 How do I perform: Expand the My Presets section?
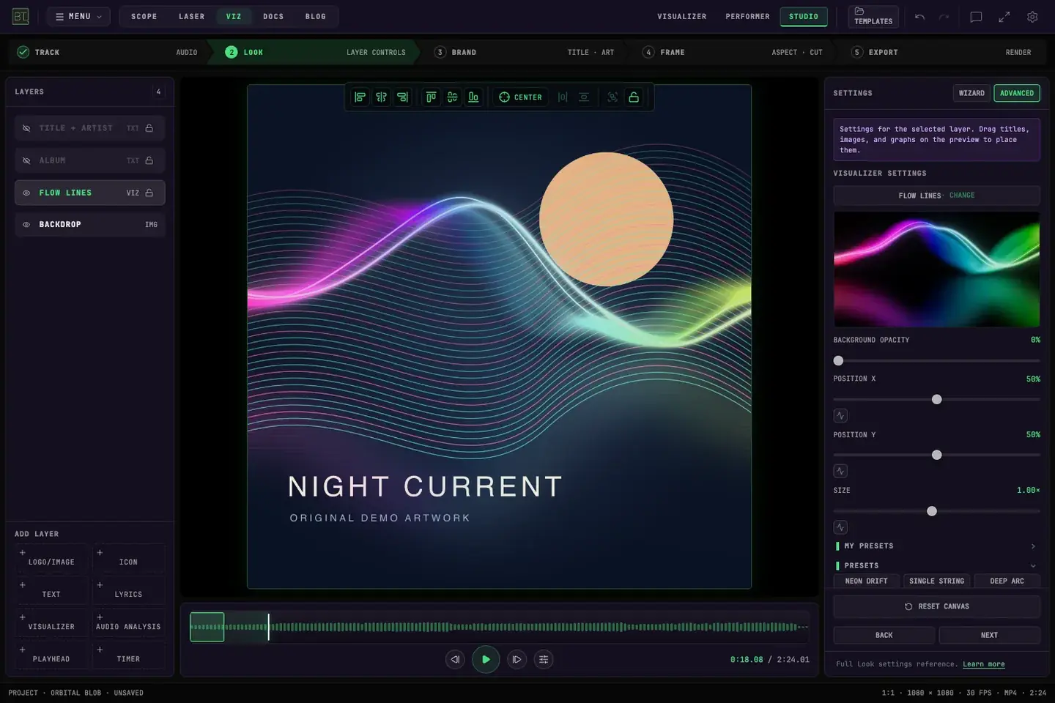(x=936, y=546)
